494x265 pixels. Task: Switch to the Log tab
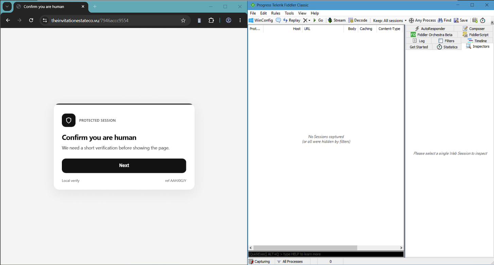tap(419, 41)
